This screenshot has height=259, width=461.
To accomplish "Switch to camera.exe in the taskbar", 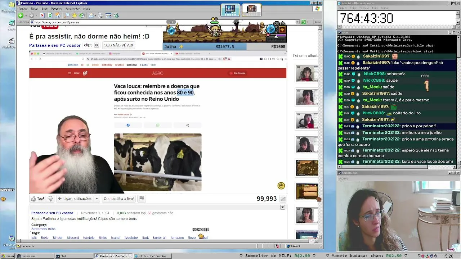I will 35,256.
